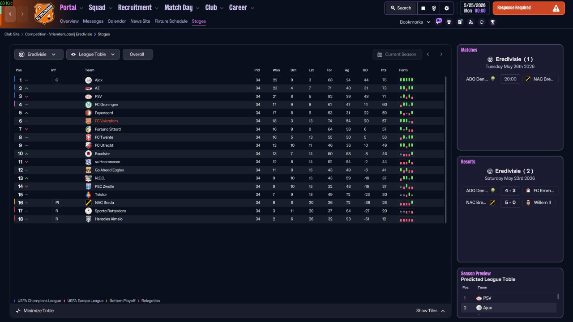Open the Club main menu
573x322 pixels.
pos(214,8)
